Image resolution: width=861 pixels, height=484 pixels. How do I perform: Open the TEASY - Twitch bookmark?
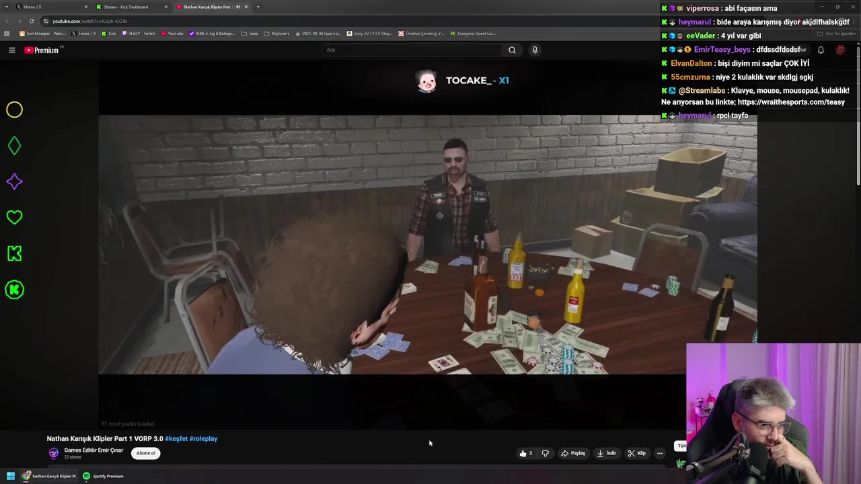click(139, 33)
